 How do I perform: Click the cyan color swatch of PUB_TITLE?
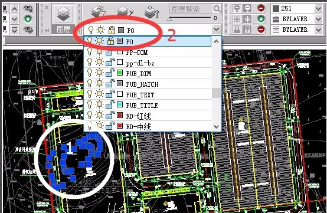pyautogui.click(x=120, y=104)
